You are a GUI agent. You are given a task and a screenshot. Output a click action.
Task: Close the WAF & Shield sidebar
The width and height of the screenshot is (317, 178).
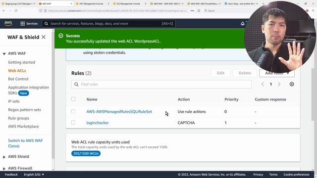pyautogui.click(x=44, y=37)
